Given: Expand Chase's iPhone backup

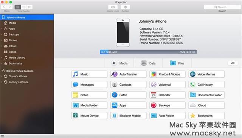Looking at the screenshot, I should 1,76.
